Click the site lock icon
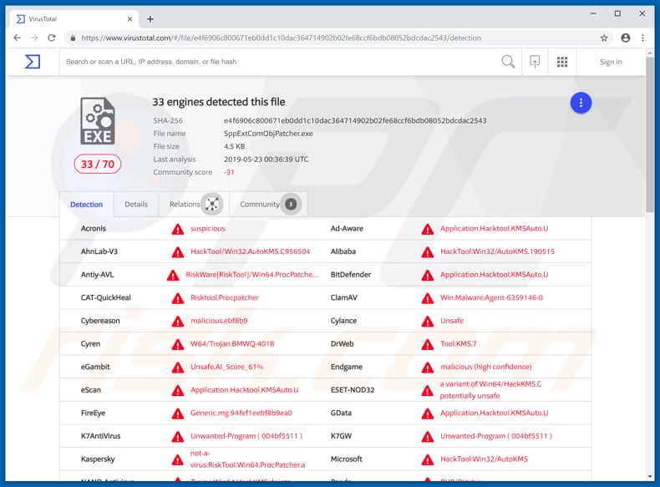The width and height of the screenshot is (660, 487). point(73,38)
